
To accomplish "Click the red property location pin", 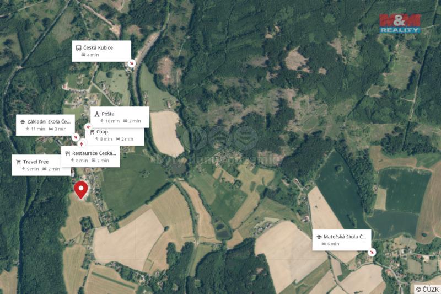I will [x=81, y=190].
